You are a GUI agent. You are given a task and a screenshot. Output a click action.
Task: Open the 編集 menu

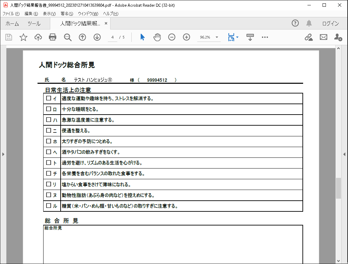(31, 14)
